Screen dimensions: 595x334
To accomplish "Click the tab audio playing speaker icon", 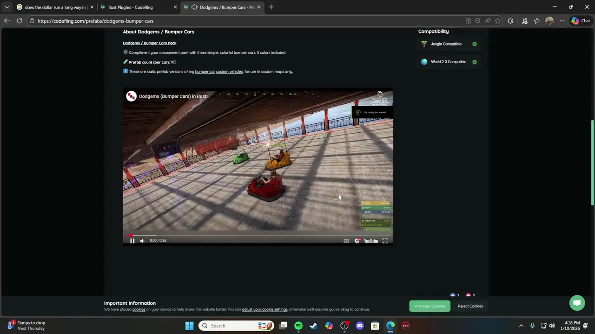I will click(x=194, y=7).
